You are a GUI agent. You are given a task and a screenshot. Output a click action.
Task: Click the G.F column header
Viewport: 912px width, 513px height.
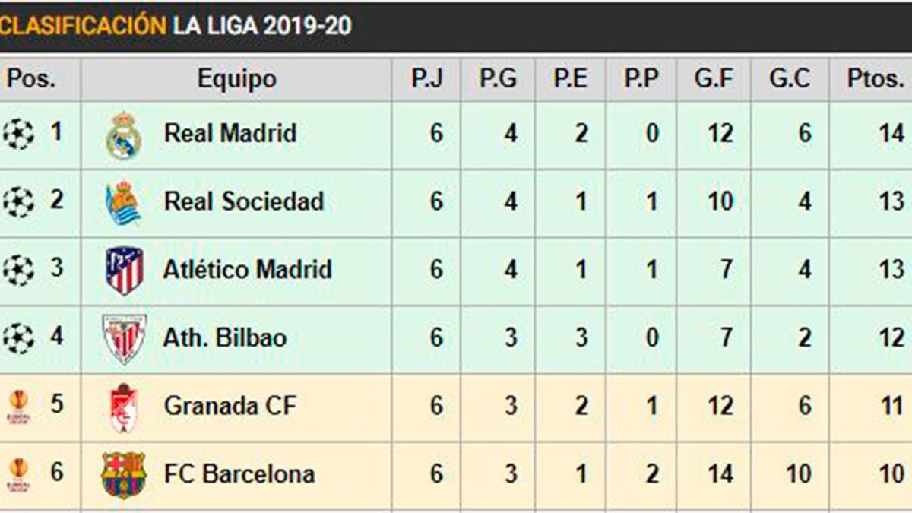(x=713, y=79)
